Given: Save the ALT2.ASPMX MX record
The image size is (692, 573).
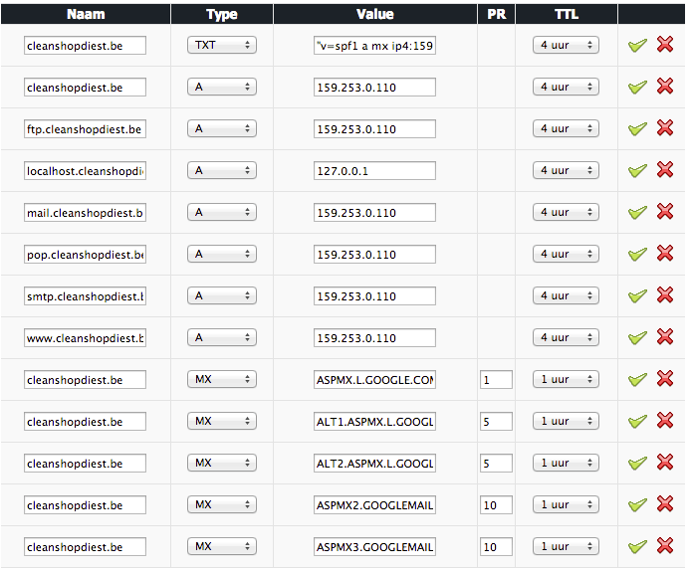Looking at the screenshot, I should pyautogui.click(x=637, y=464).
